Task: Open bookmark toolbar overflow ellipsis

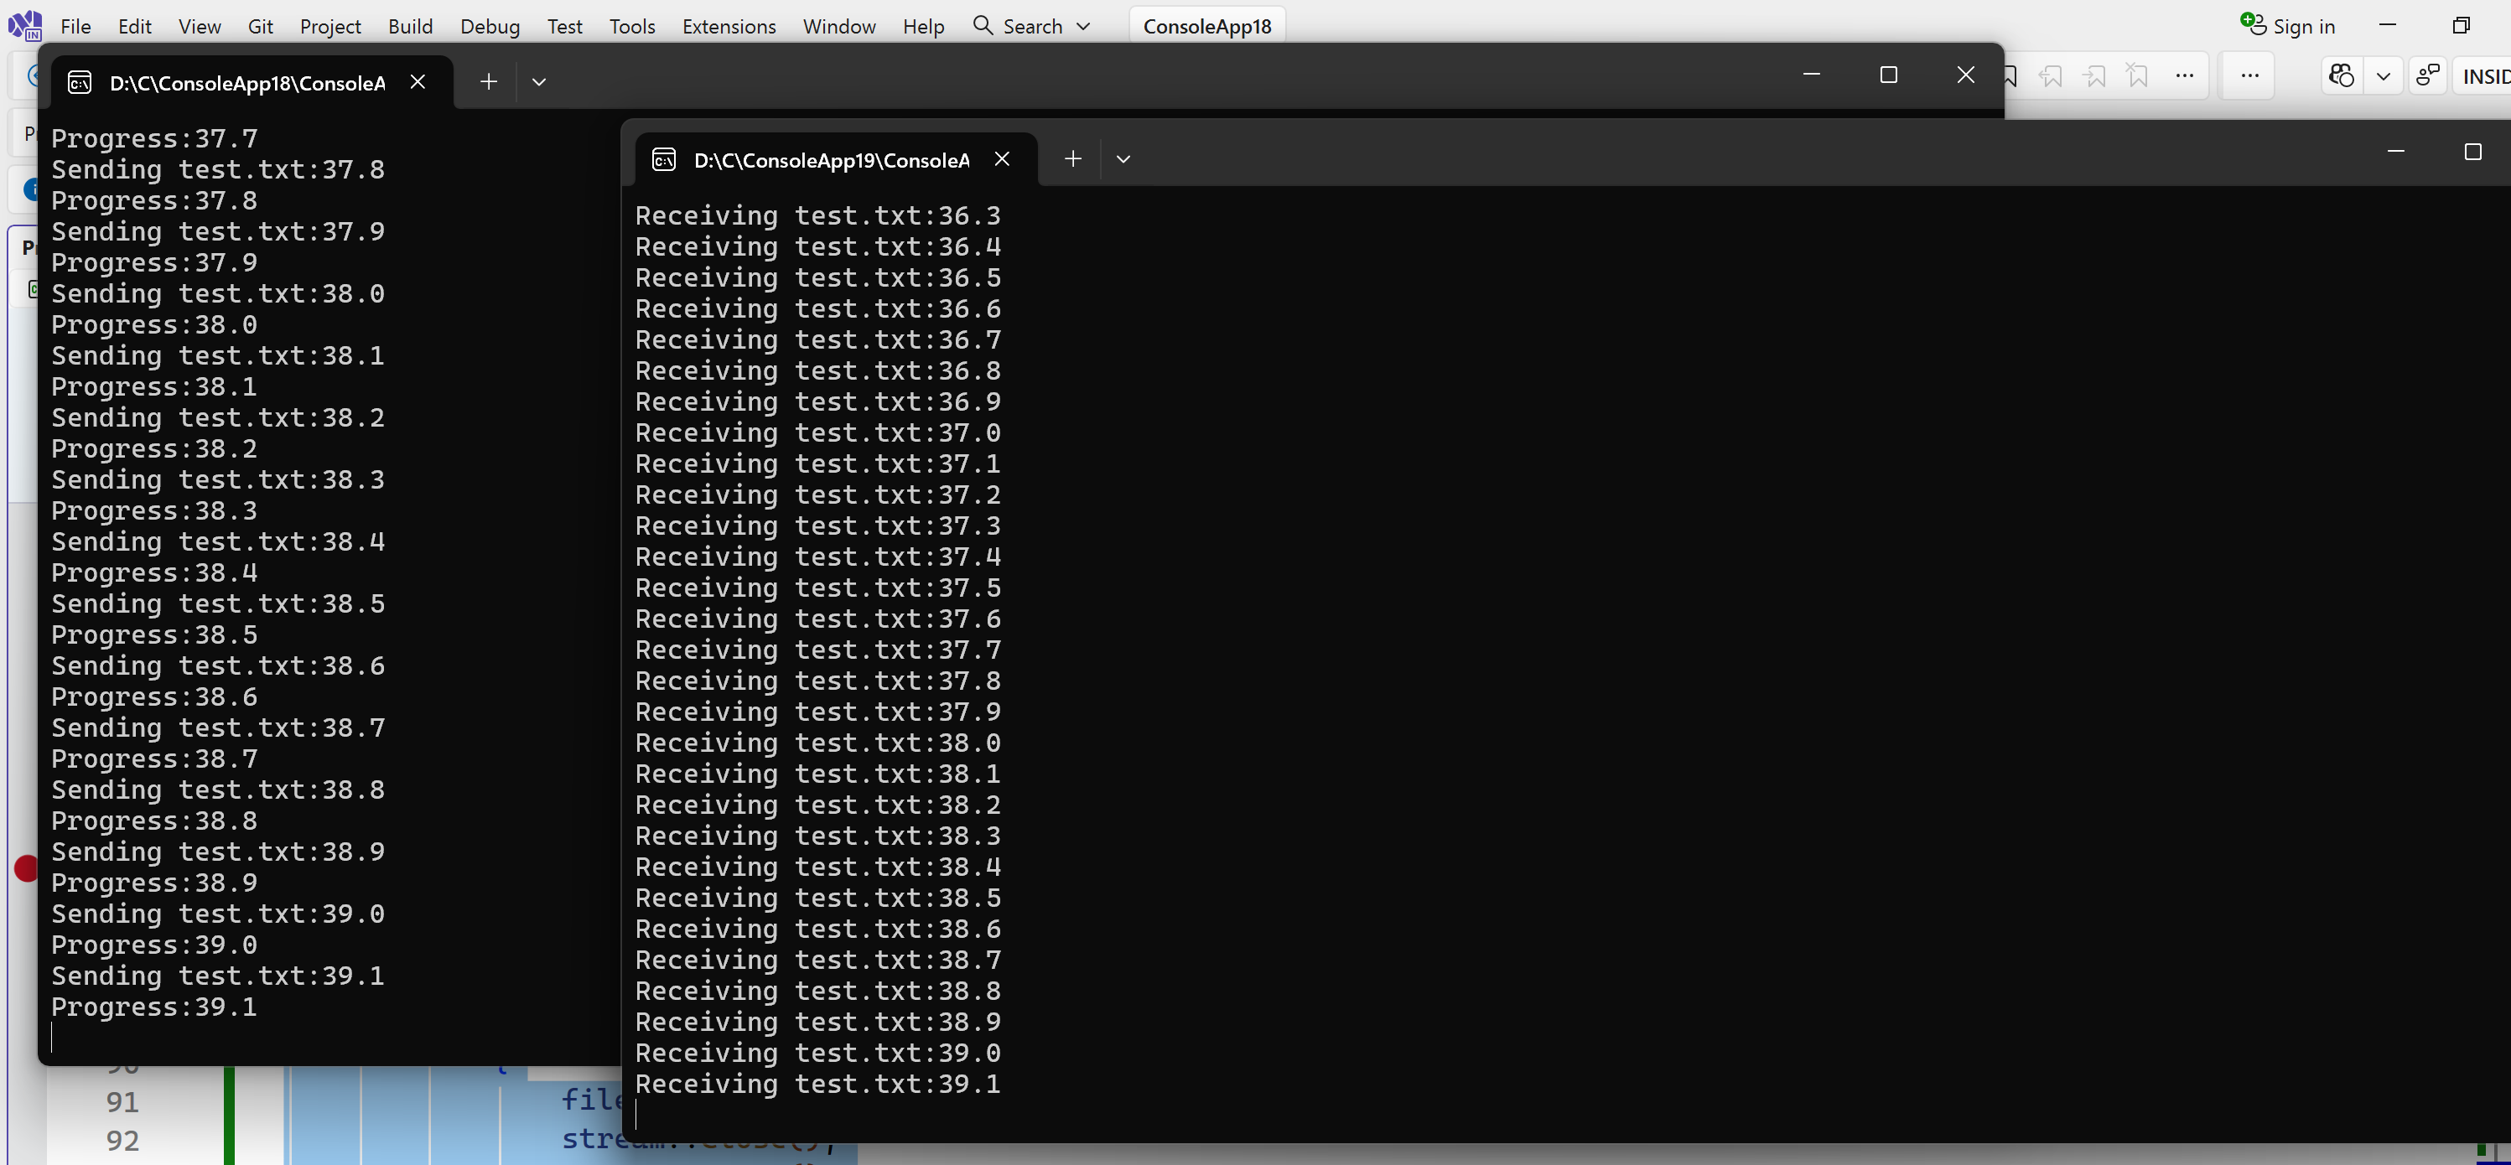Action: [2185, 76]
